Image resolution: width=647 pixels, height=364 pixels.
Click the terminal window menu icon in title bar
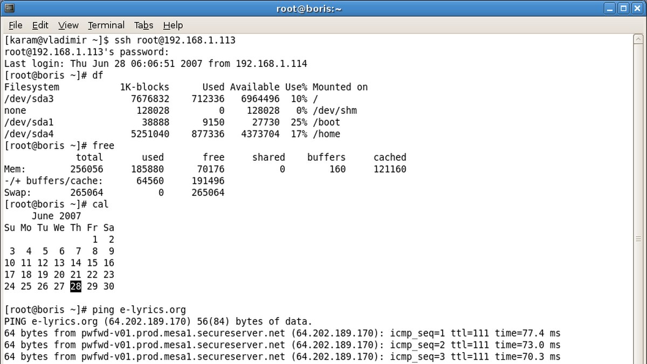(x=9, y=8)
